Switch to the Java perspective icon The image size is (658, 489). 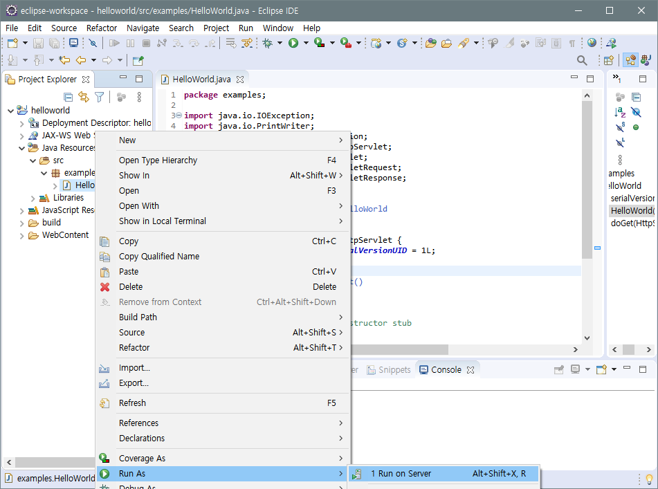(646, 60)
